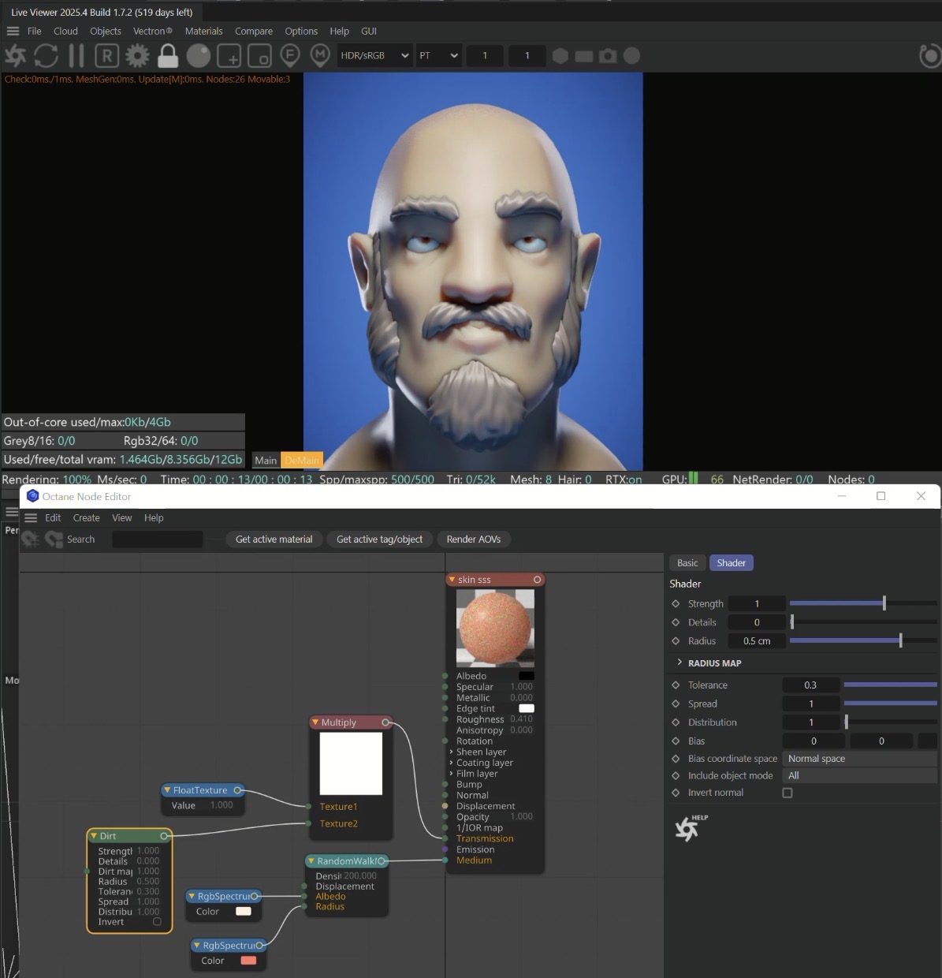Click the Node Editor search input field

pos(158,539)
